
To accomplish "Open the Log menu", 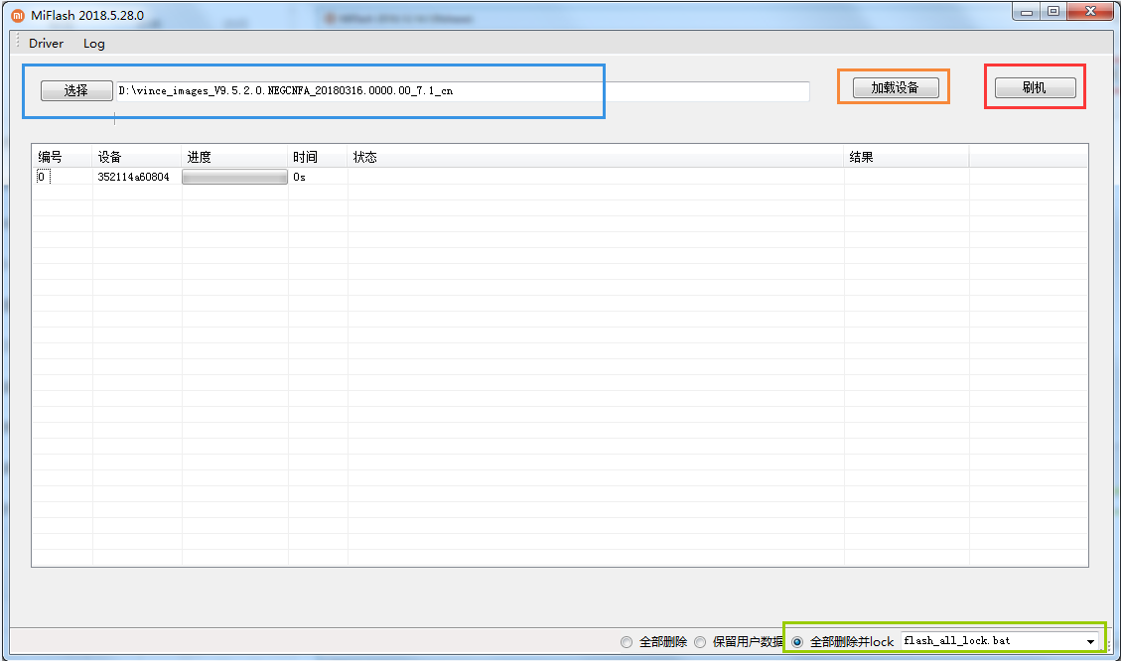I will click(93, 44).
